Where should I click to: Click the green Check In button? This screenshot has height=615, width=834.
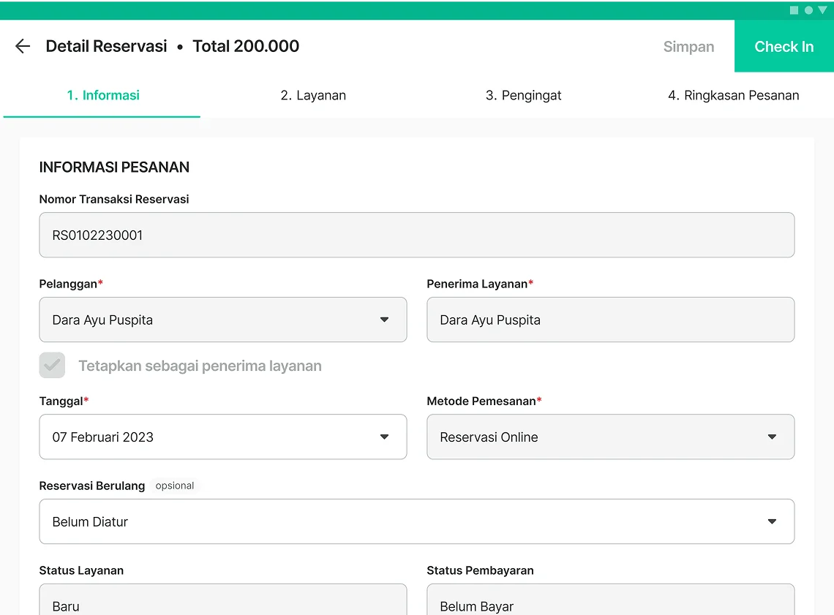click(784, 47)
